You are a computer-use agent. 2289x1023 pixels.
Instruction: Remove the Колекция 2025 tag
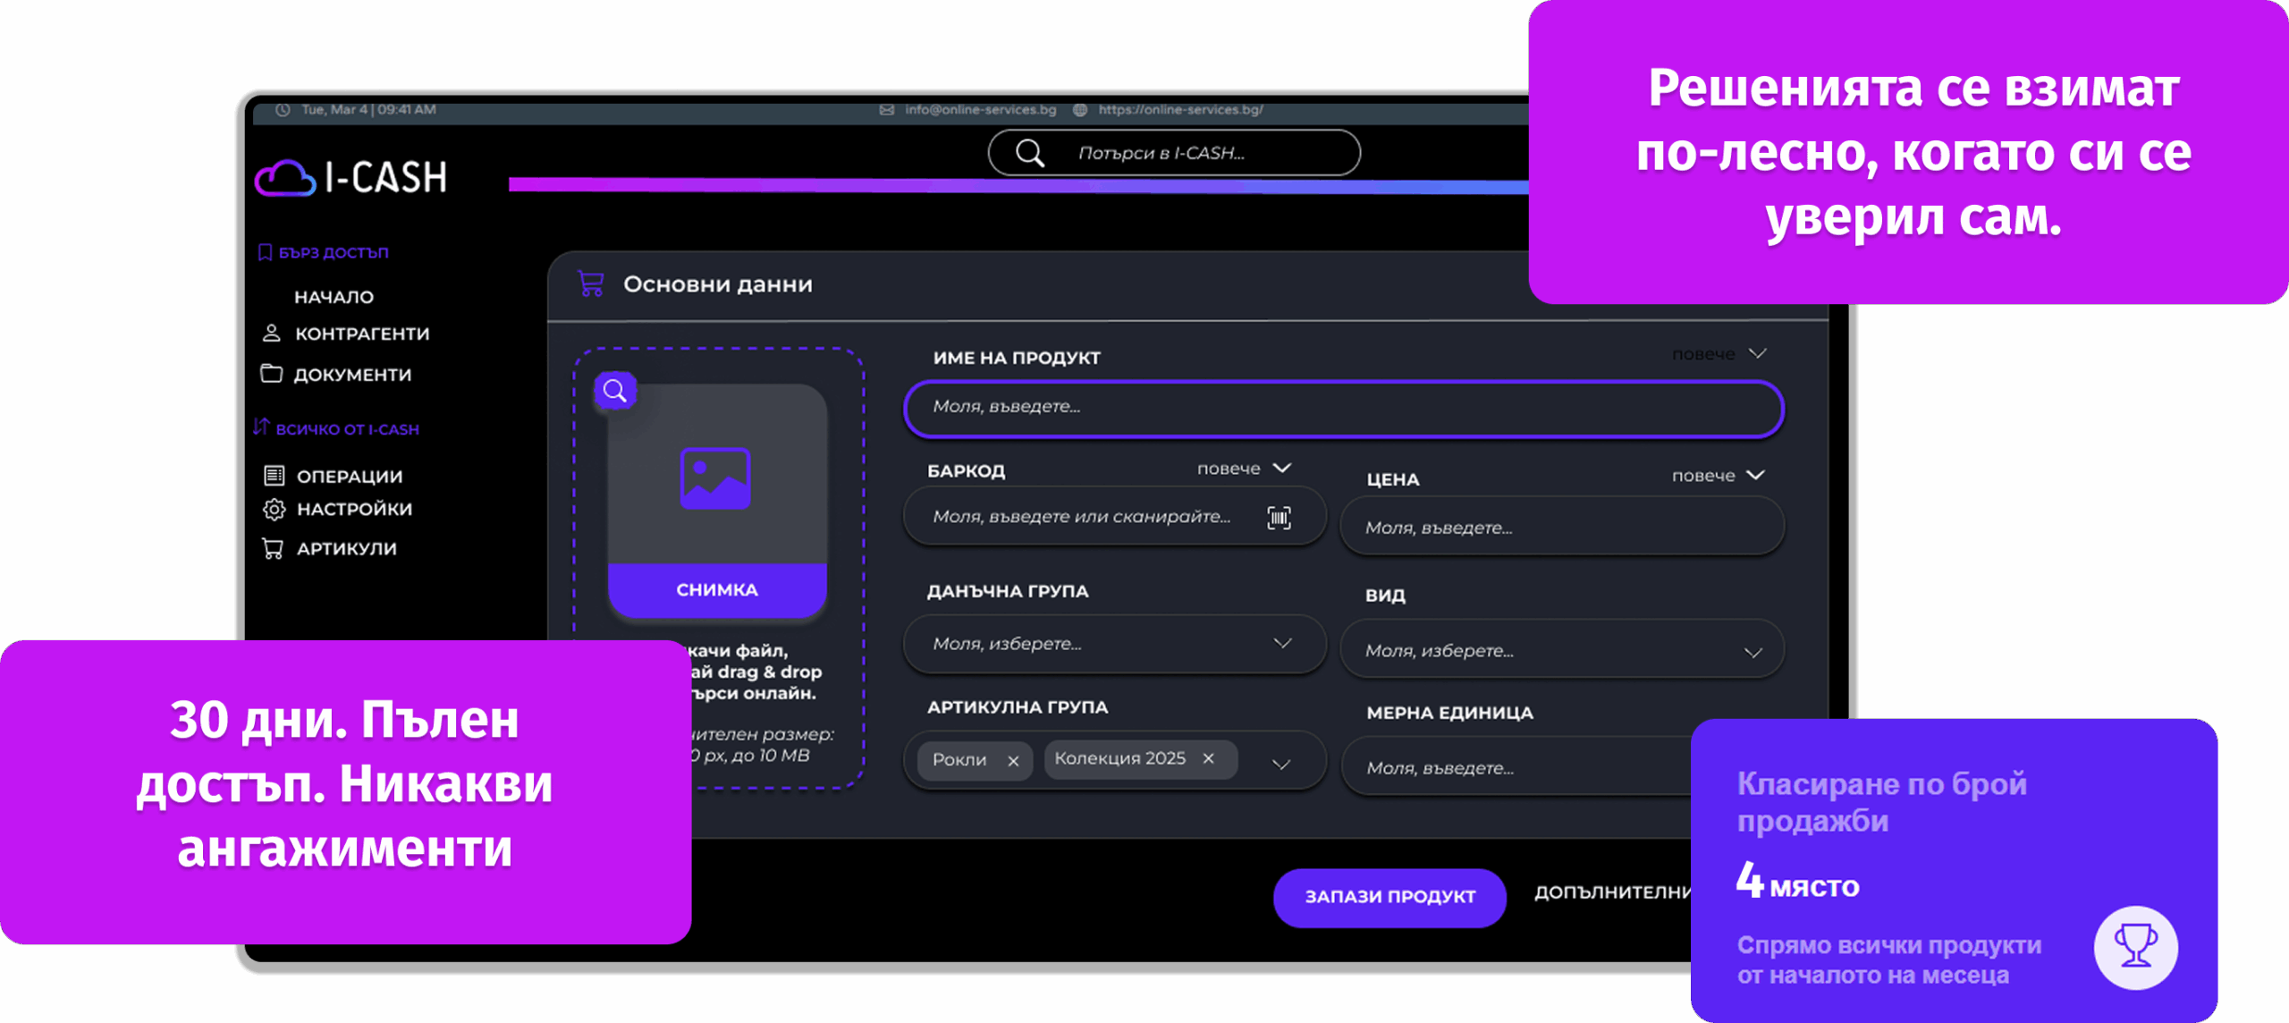coord(1208,758)
